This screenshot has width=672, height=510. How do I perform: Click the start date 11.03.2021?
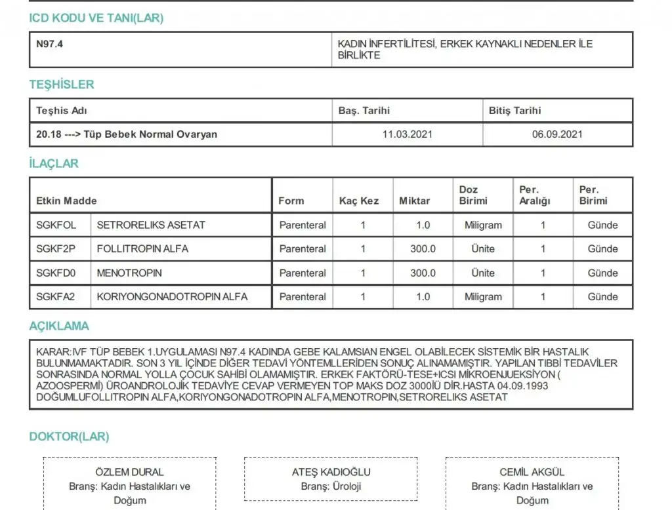tap(407, 134)
